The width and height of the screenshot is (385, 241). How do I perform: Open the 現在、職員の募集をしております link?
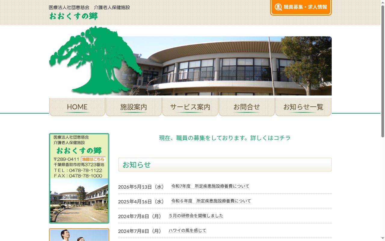(225, 138)
